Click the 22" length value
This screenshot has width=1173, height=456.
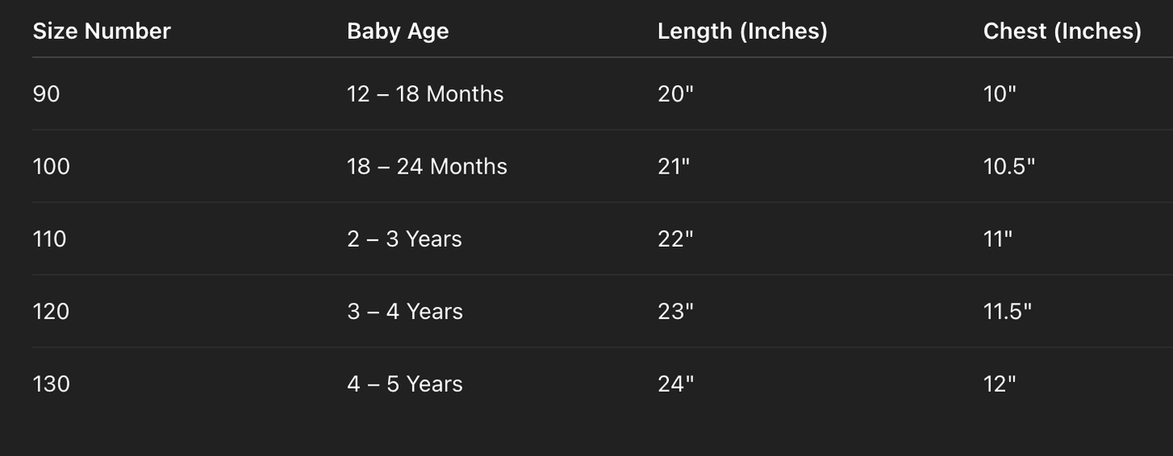[x=675, y=239]
